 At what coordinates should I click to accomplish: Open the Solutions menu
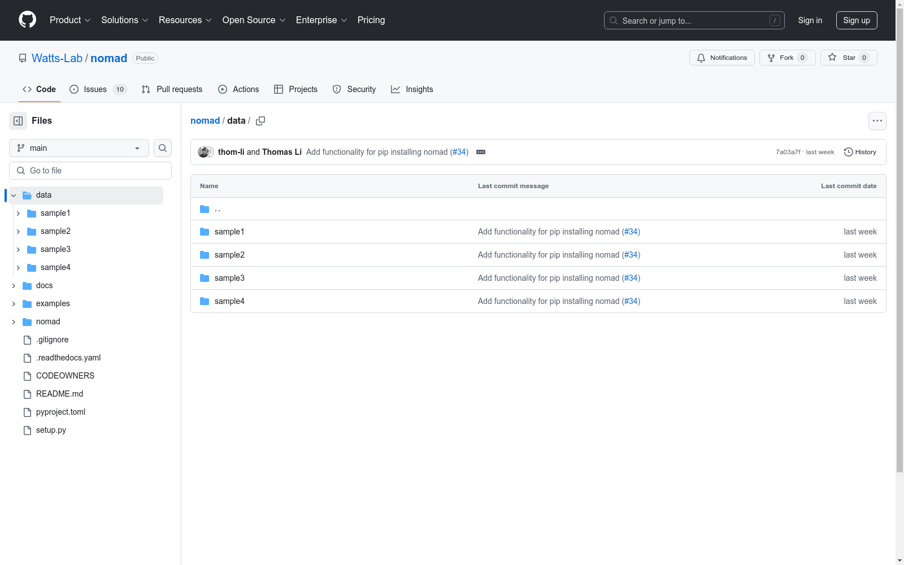click(125, 20)
